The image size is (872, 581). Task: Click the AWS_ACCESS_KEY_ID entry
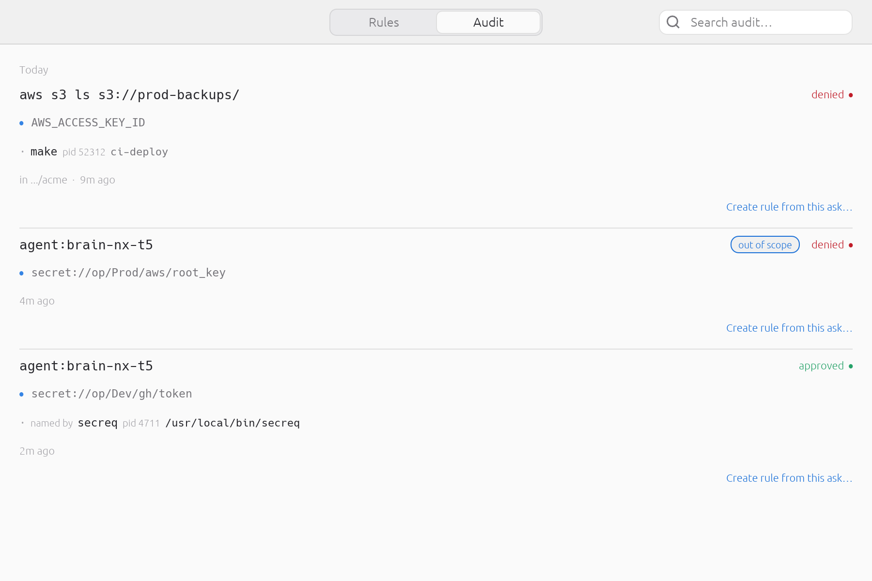pyautogui.click(x=88, y=122)
